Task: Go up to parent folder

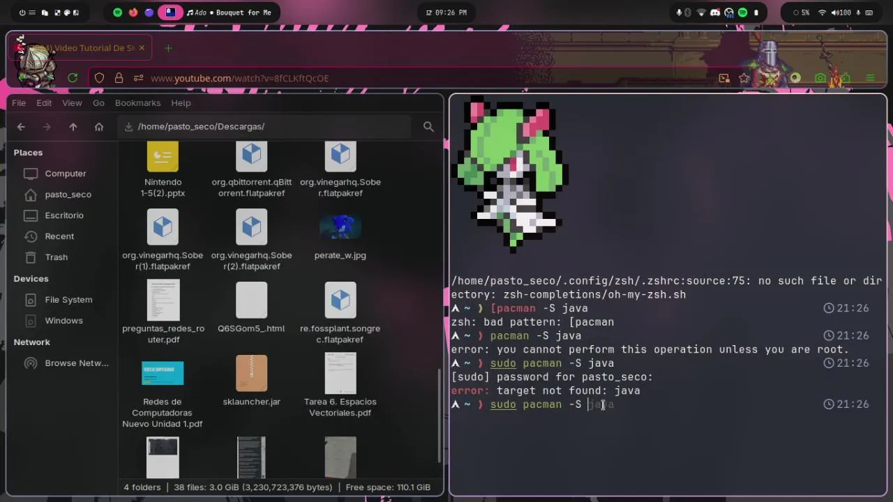Action: click(73, 127)
